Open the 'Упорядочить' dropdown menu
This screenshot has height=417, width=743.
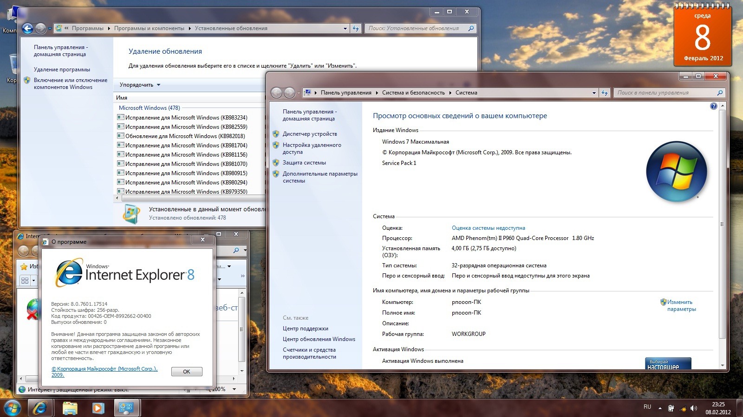[140, 85]
